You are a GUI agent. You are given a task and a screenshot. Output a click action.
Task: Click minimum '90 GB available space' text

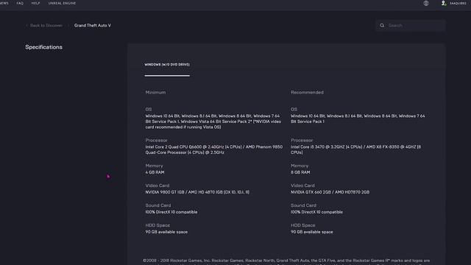(166, 232)
